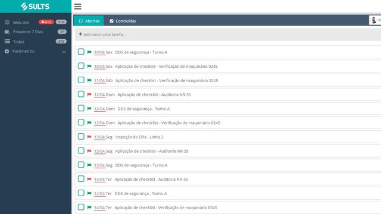Check the 12/04 Verificação de maquinário task
This screenshot has width=381, height=214.
(x=81, y=122)
